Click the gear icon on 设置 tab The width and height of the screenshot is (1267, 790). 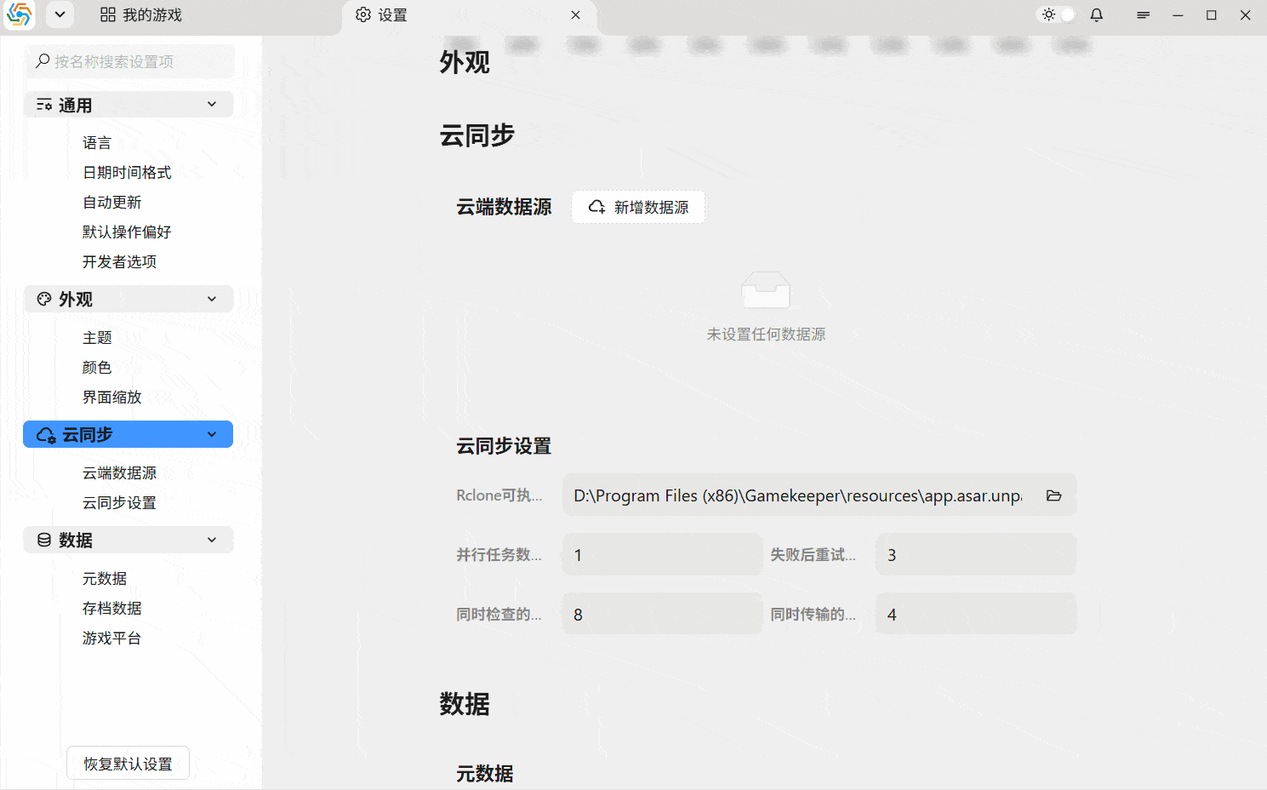(x=363, y=14)
